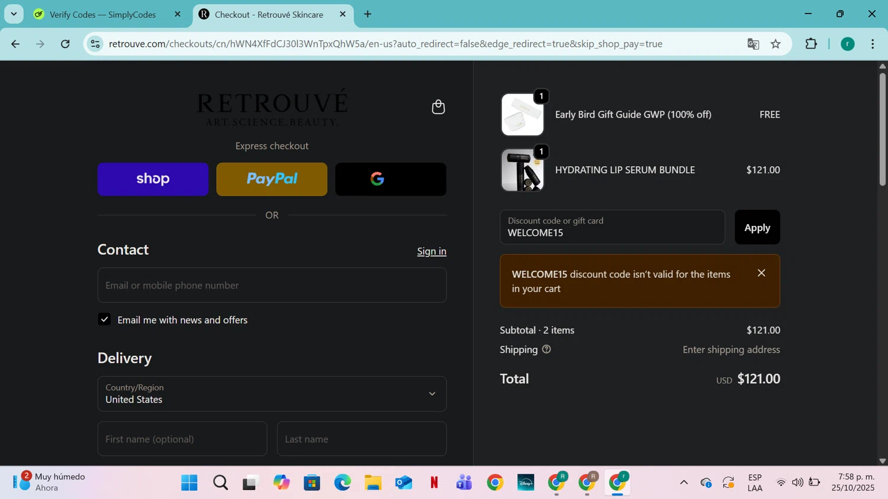Go forward in browser history
Viewport: 888px width, 499px height.
coord(40,44)
